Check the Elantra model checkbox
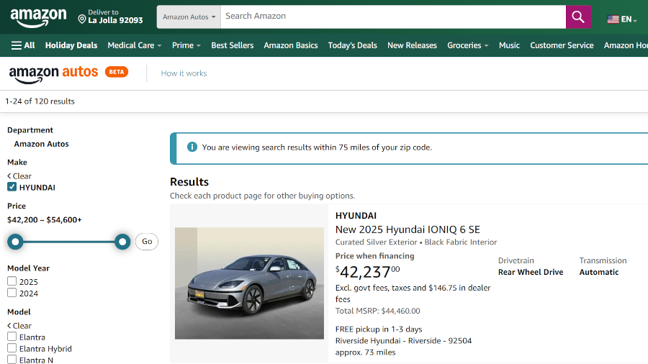The image size is (648, 364). click(x=12, y=337)
